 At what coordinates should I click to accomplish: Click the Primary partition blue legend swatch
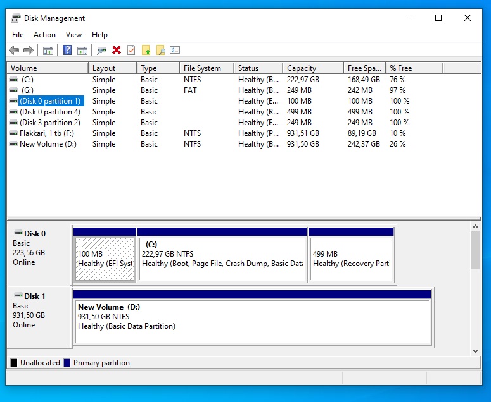coord(67,363)
